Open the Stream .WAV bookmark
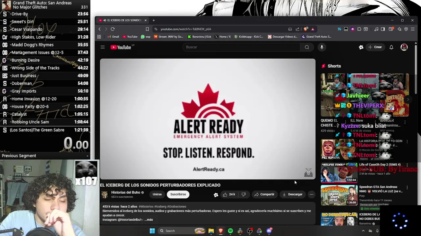The width and height of the screenshot is (421, 236). [168, 37]
